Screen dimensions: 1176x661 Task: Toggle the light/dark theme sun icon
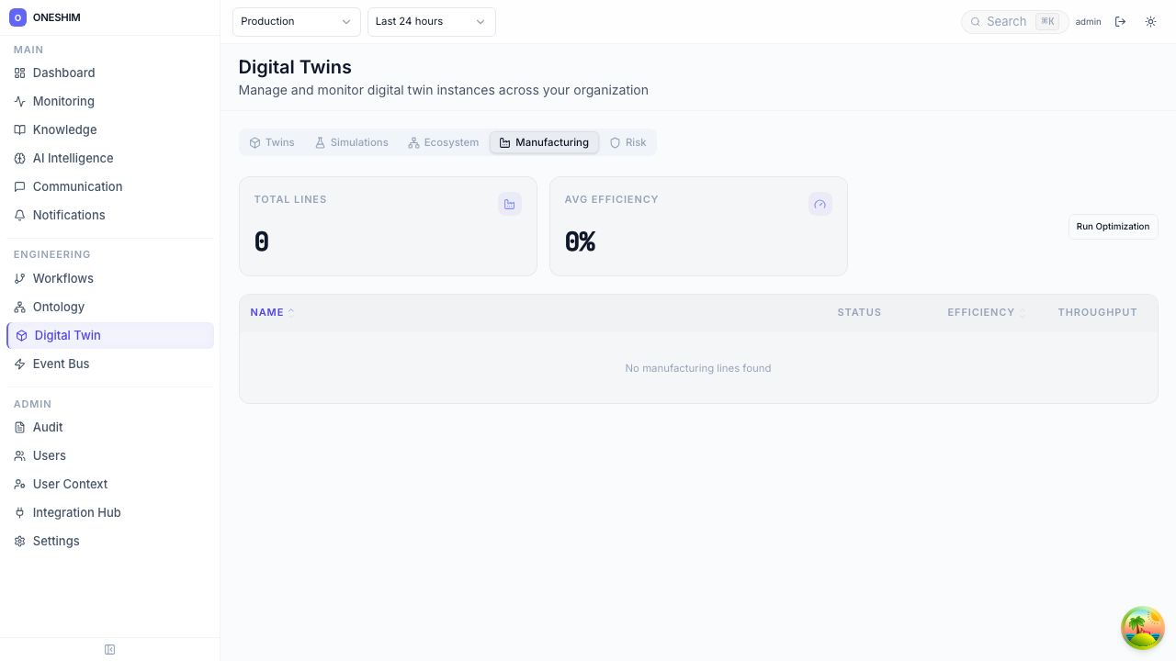tap(1150, 22)
